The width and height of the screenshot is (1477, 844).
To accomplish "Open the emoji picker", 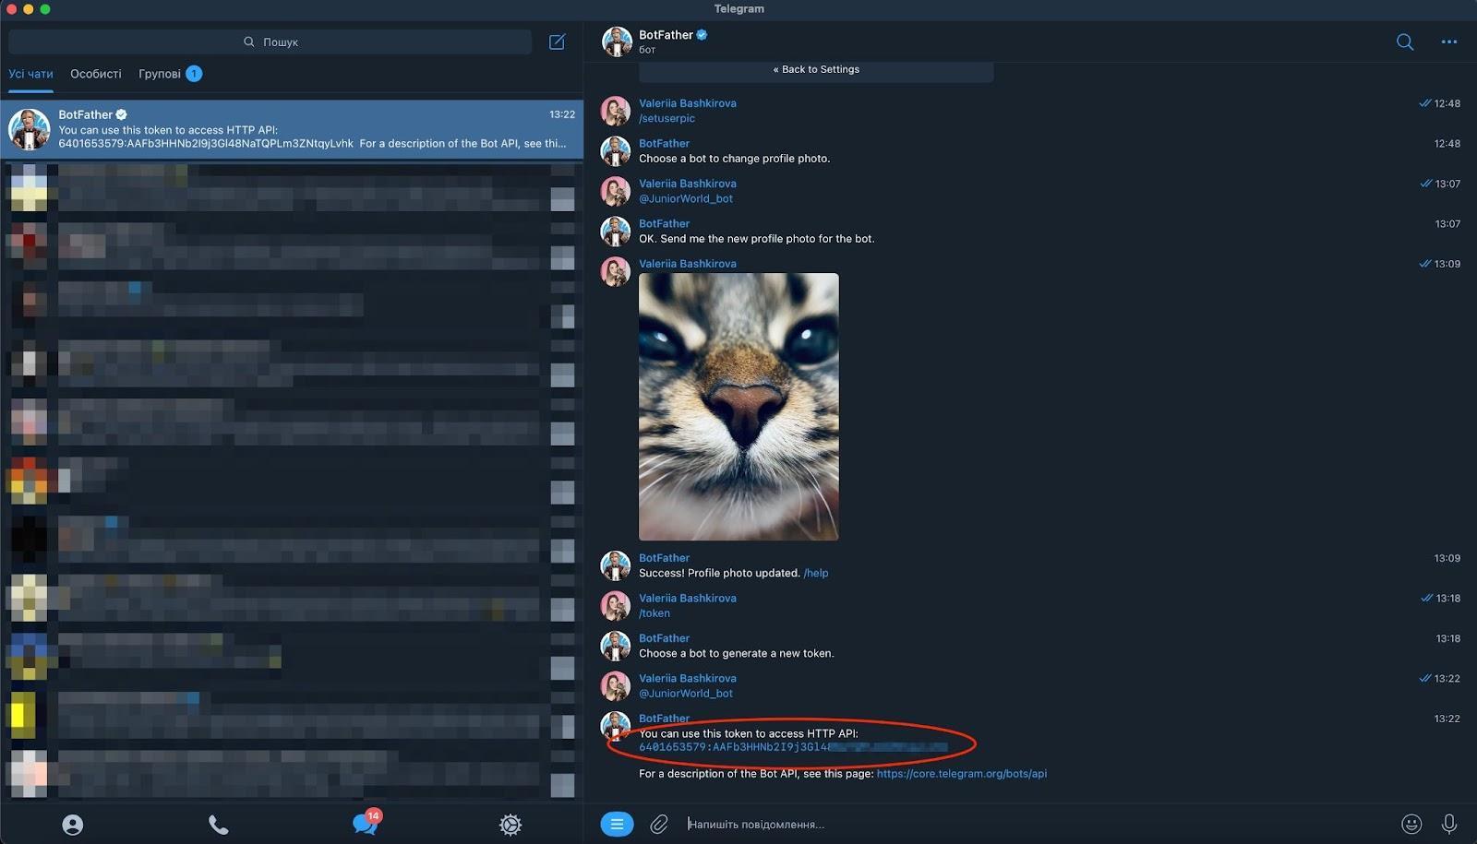I will 1411,824.
